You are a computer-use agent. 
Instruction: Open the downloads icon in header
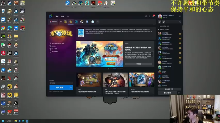point(150,16)
